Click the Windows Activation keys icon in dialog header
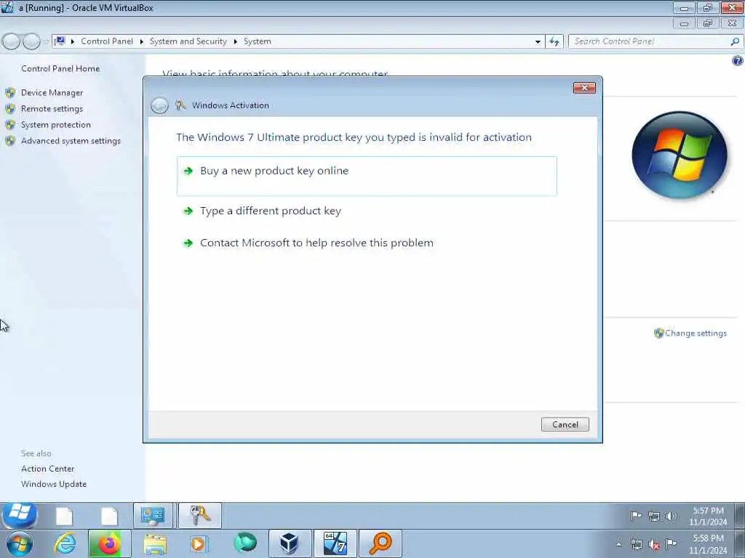745x558 pixels. [x=180, y=105]
